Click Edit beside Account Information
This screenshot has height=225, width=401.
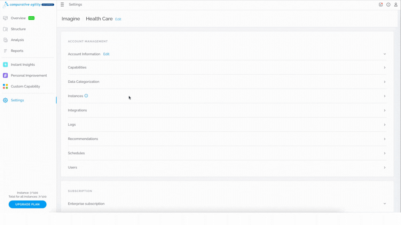point(106,54)
